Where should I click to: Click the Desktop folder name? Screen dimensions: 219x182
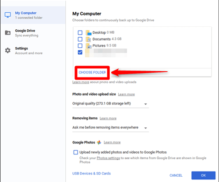click(x=99, y=32)
